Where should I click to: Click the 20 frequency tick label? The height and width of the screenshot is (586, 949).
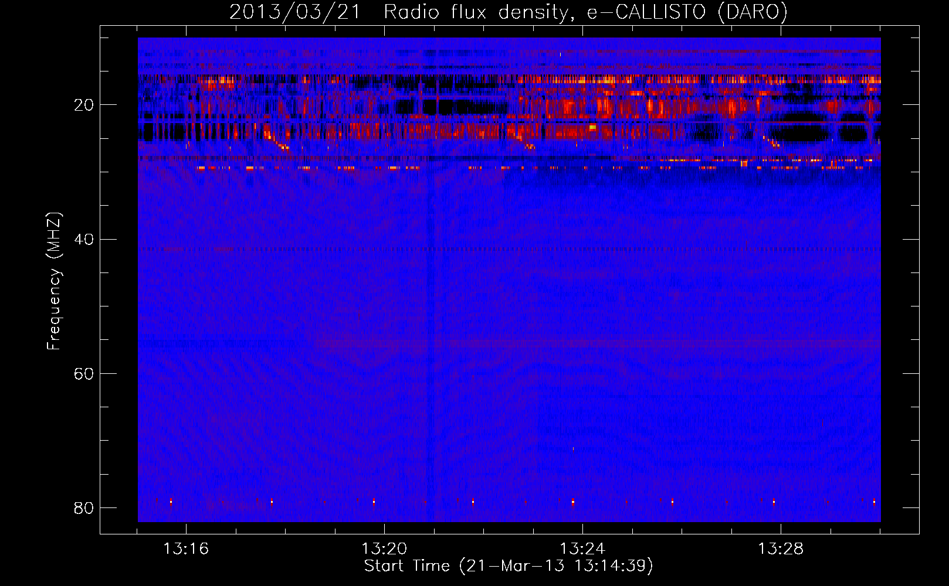pos(84,105)
